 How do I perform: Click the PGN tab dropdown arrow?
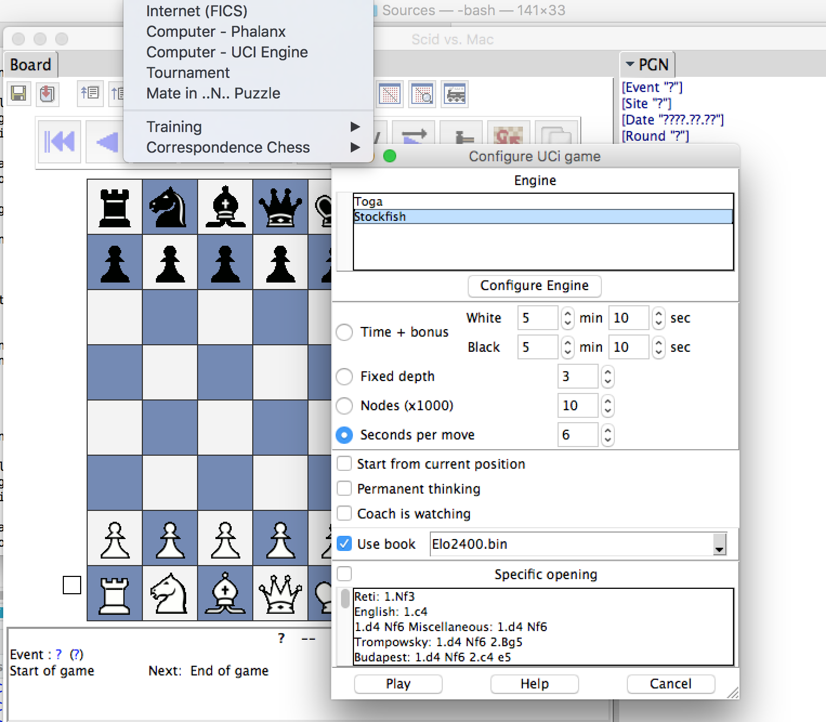630,64
